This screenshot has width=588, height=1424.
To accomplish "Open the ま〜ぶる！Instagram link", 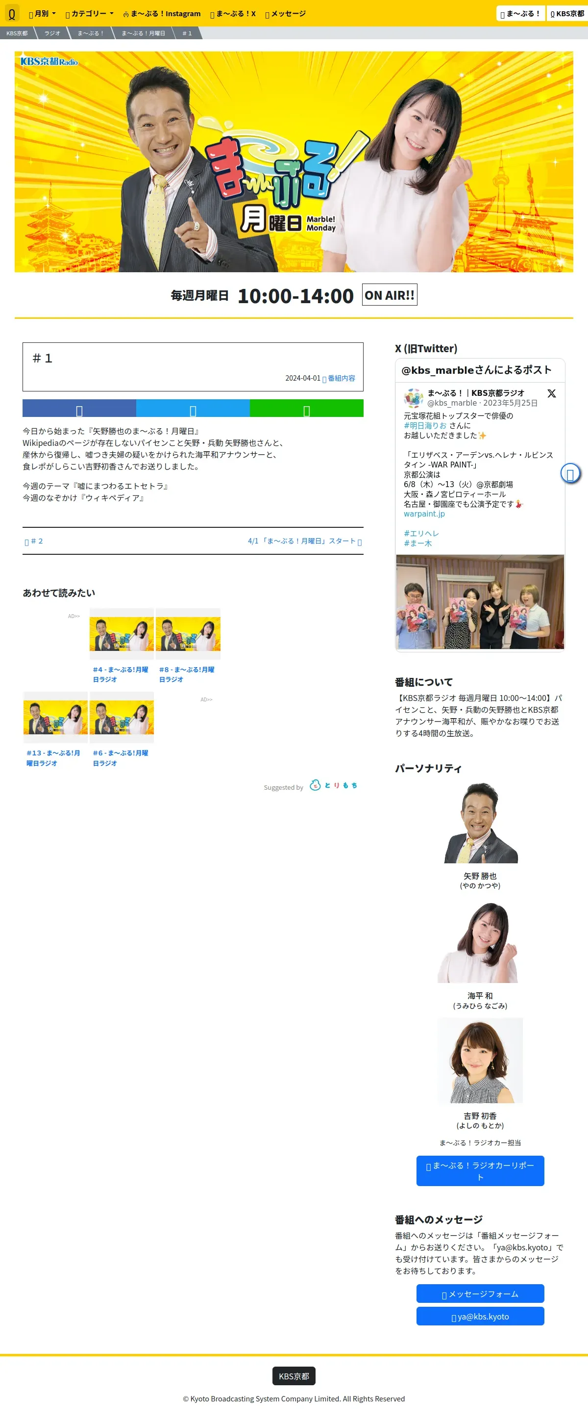I will 162,13.
